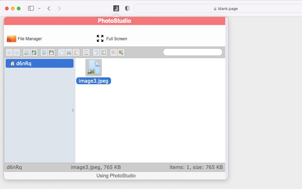The width and height of the screenshot is (302, 189).
Task: Click the scissors cut icon
Action: (x=69, y=53)
